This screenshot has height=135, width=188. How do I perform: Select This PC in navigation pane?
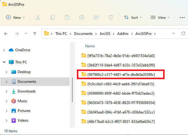coord(18,62)
